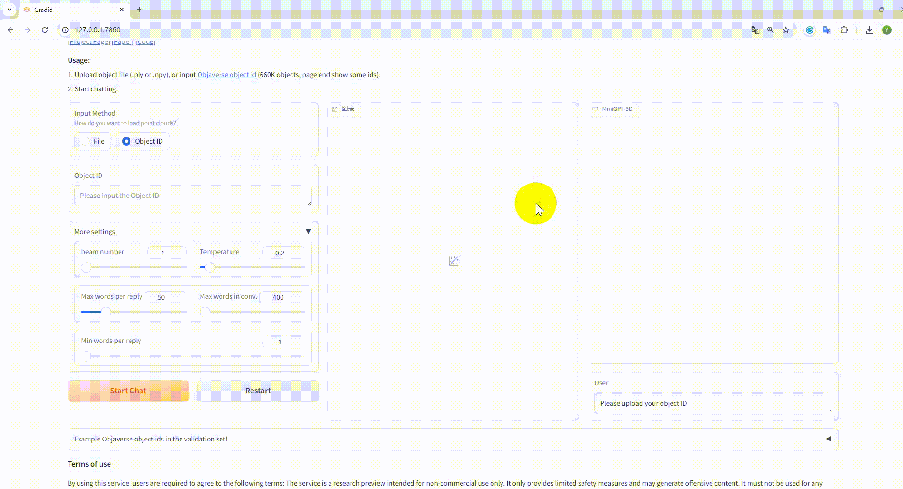Click the Max words in conv. slider
This screenshot has height=489, width=903.
coord(252,312)
